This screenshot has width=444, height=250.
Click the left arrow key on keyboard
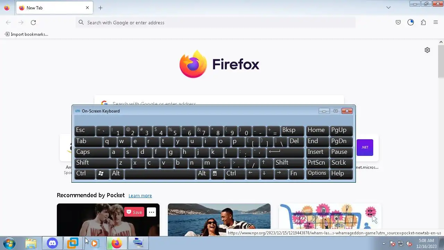pyautogui.click(x=253, y=174)
